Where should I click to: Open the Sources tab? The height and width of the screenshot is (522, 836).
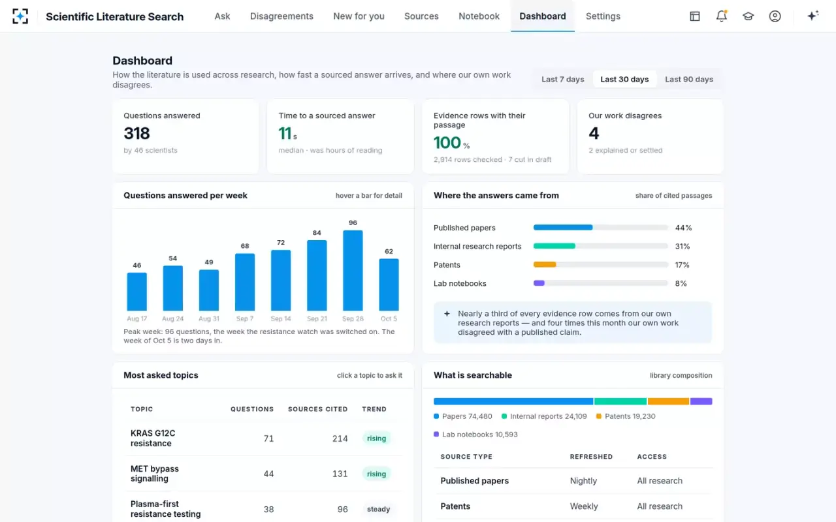421,16
